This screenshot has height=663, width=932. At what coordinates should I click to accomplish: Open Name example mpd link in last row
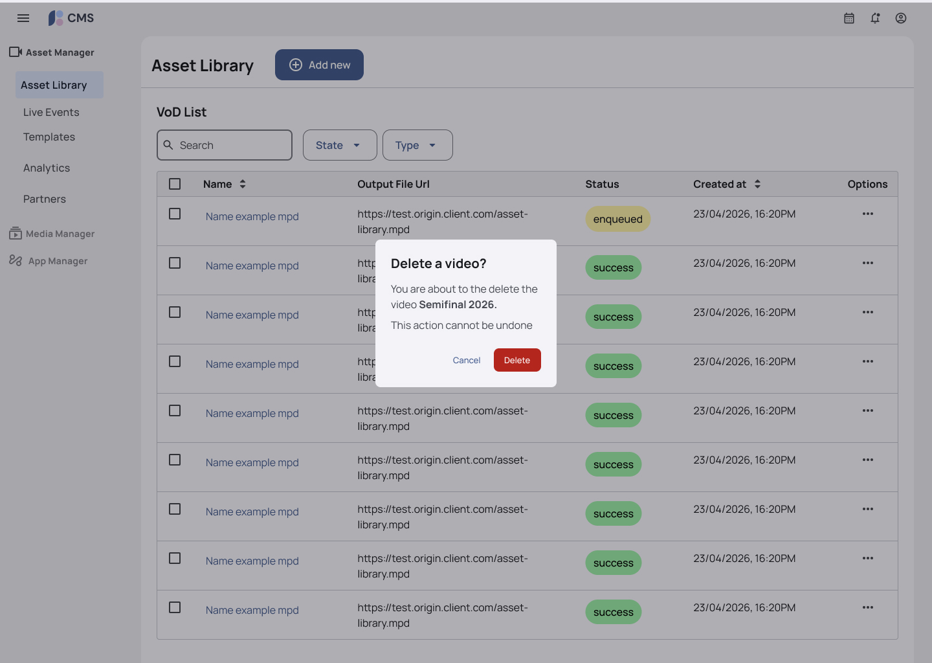252,610
